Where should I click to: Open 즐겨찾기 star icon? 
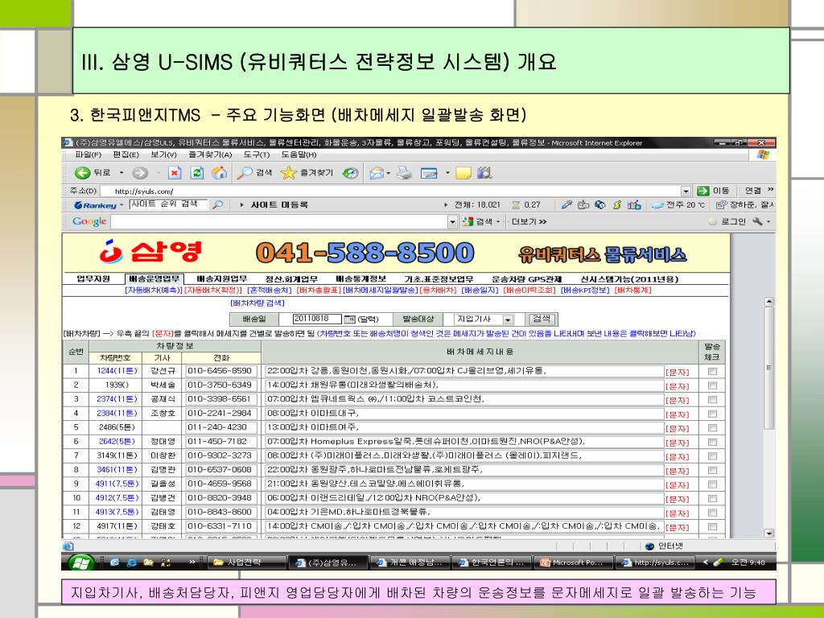tap(289, 173)
